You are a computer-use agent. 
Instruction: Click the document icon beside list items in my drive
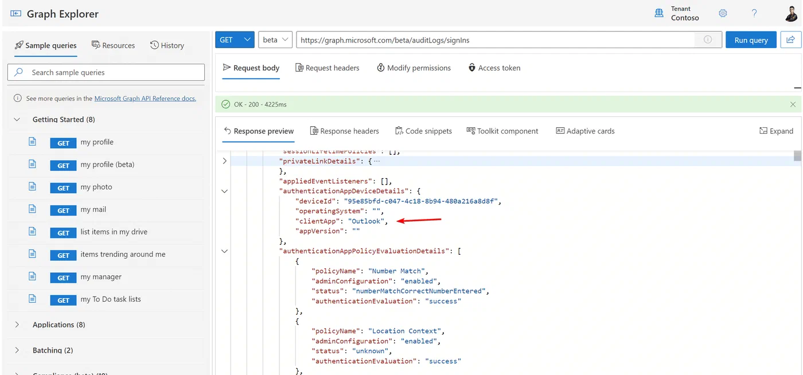[33, 232]
